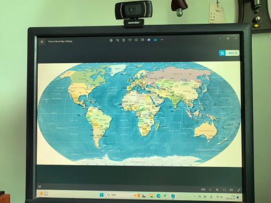Screen dimensions: 271x203
Task: Go back to gallery via top-left icon
Action: pyautogui.click(x=42, y=42)
